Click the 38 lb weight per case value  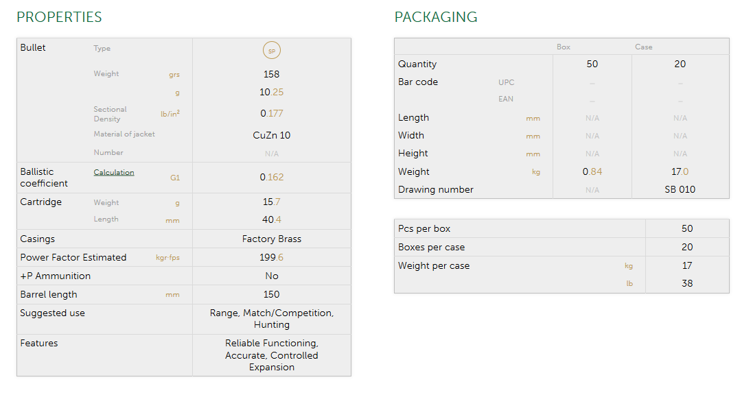click(x=687, y=283)
